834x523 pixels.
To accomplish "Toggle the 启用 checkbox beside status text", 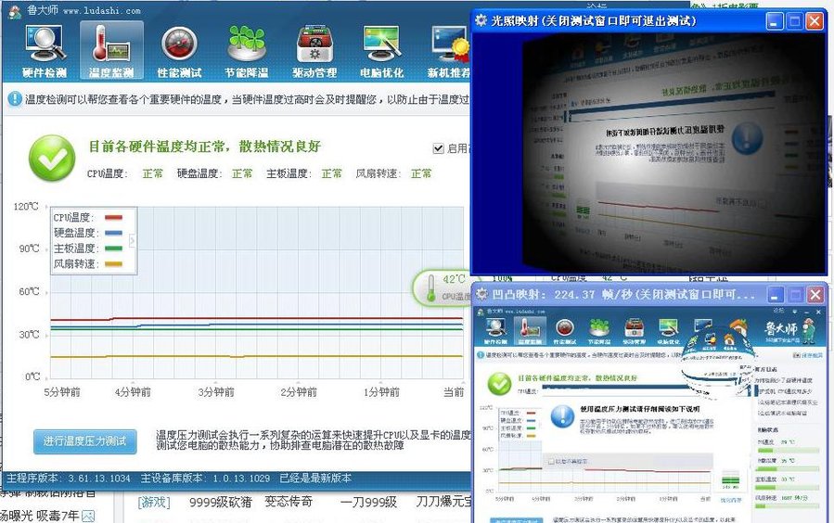I will click(x=439, y=148).
